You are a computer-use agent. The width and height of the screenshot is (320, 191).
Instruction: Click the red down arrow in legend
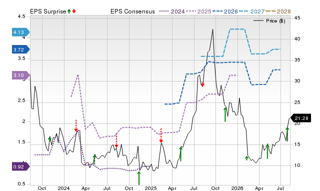click(74, 11)
